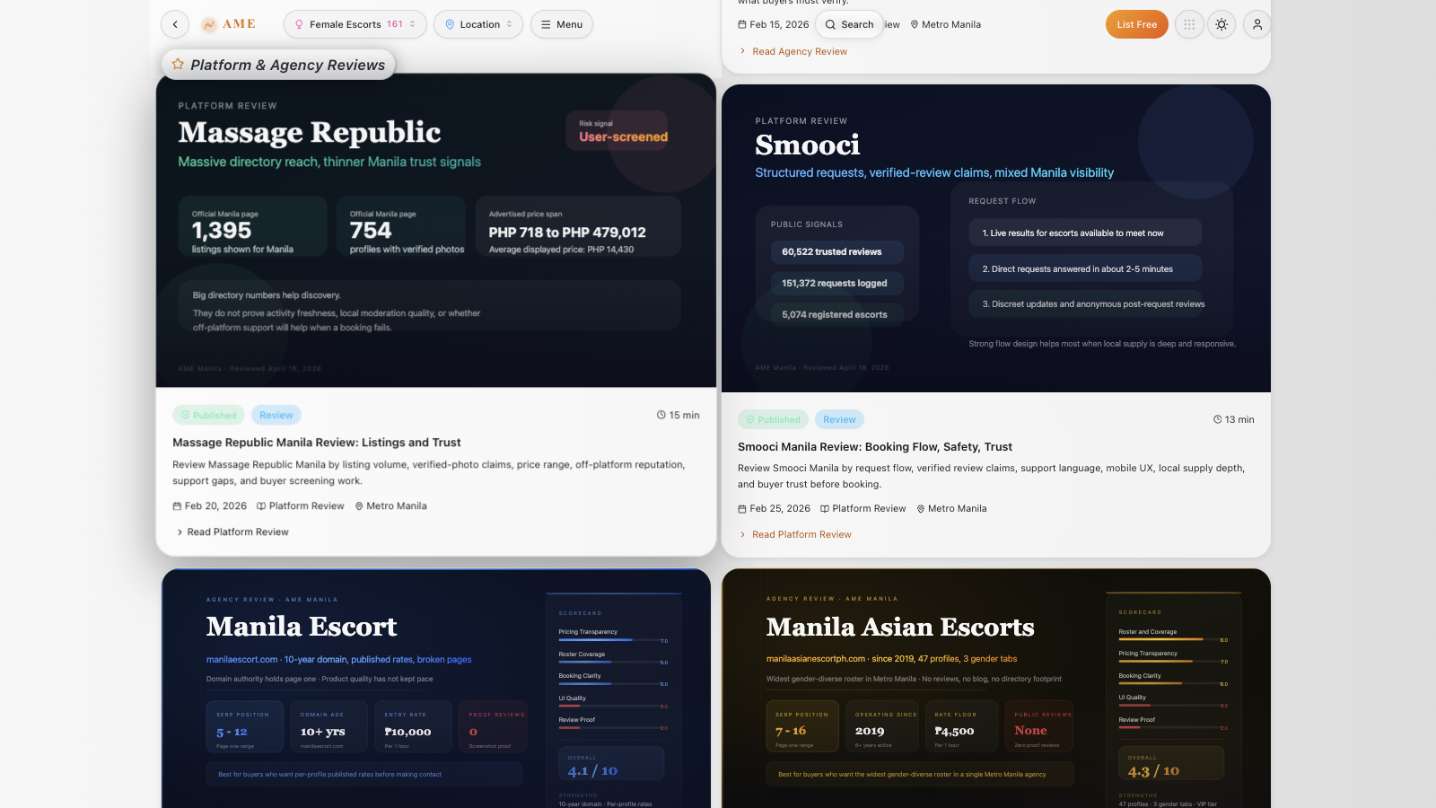Click manilaasianescortph.com domain text
Viewport: 1436px width, 808px height.
tap(816, 659)
